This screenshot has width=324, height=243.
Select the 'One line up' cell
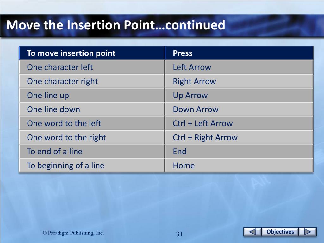92,95
